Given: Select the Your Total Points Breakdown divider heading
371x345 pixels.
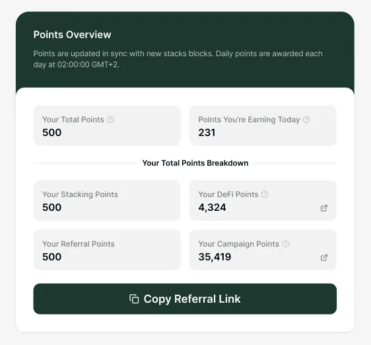Looking at the screenshot, I should coord(195,163).
